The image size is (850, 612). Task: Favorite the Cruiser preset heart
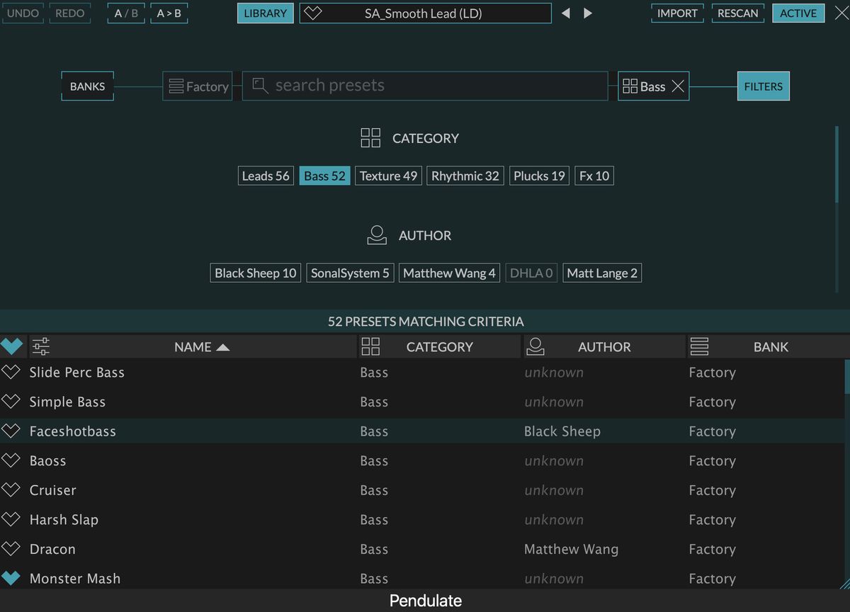pyautogui.click(x=11, y=490)
